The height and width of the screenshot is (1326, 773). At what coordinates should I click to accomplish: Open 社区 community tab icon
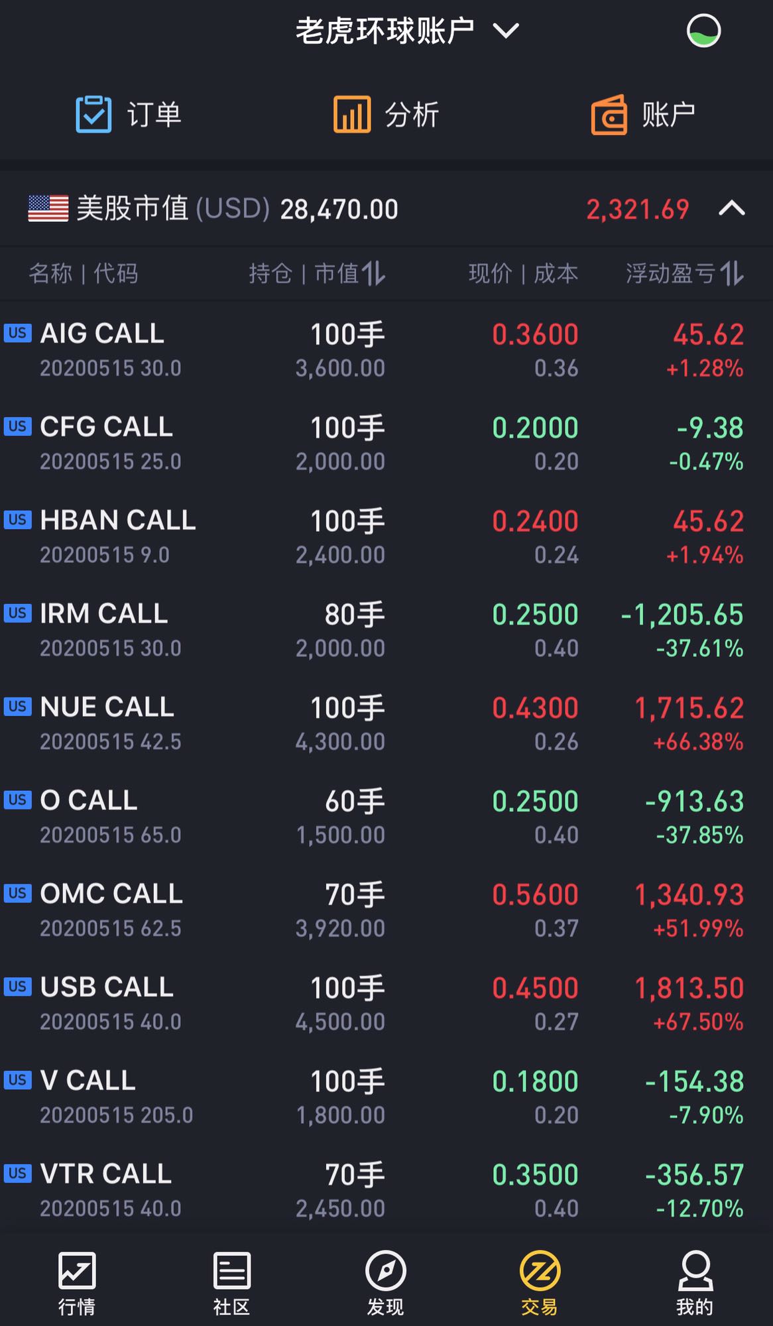coord(231,1270)
